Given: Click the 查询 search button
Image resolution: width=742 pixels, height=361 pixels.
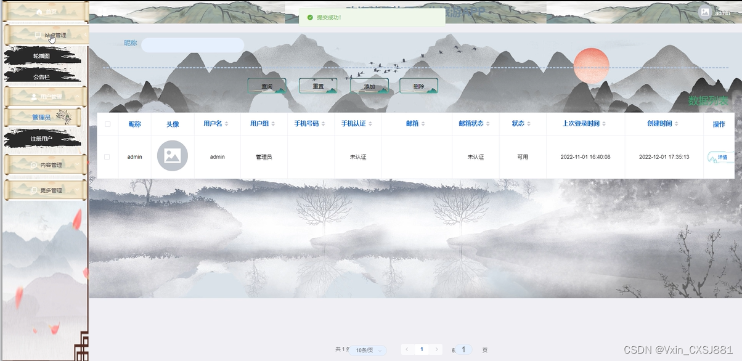Looking at the screenshot, I should coord(267,86).
